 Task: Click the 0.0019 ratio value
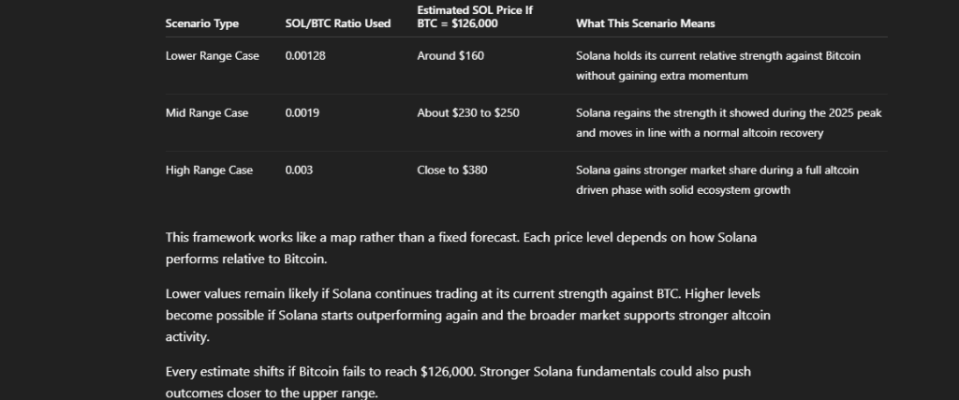[302, 113]
